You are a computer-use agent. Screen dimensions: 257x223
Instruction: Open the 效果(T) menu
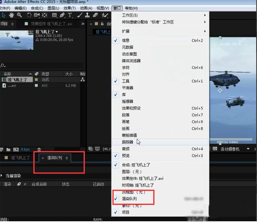coord(69,8)
